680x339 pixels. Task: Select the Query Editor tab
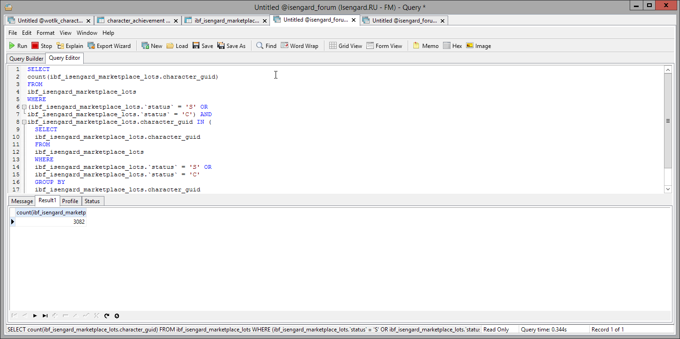point(64,58)
